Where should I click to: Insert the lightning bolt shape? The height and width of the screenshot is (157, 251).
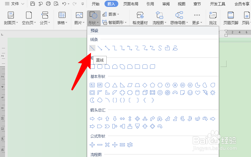(205, 93)
